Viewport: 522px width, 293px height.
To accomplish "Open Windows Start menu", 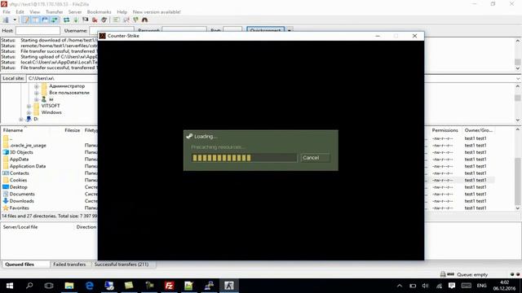I will (x=10, y=286).
